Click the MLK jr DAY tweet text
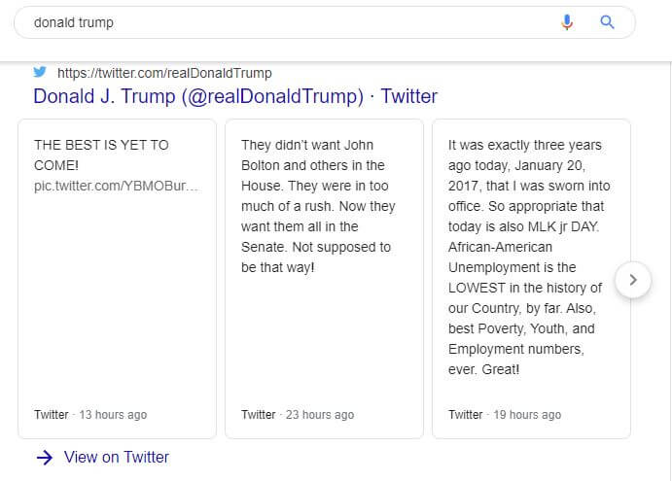Viewport: 672px width, 481px height. 529,257
